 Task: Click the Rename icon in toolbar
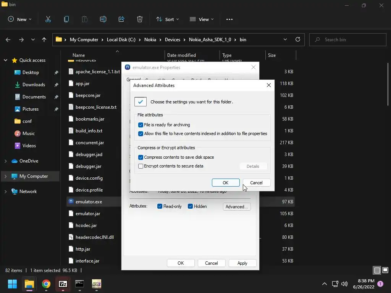[103, 19]
